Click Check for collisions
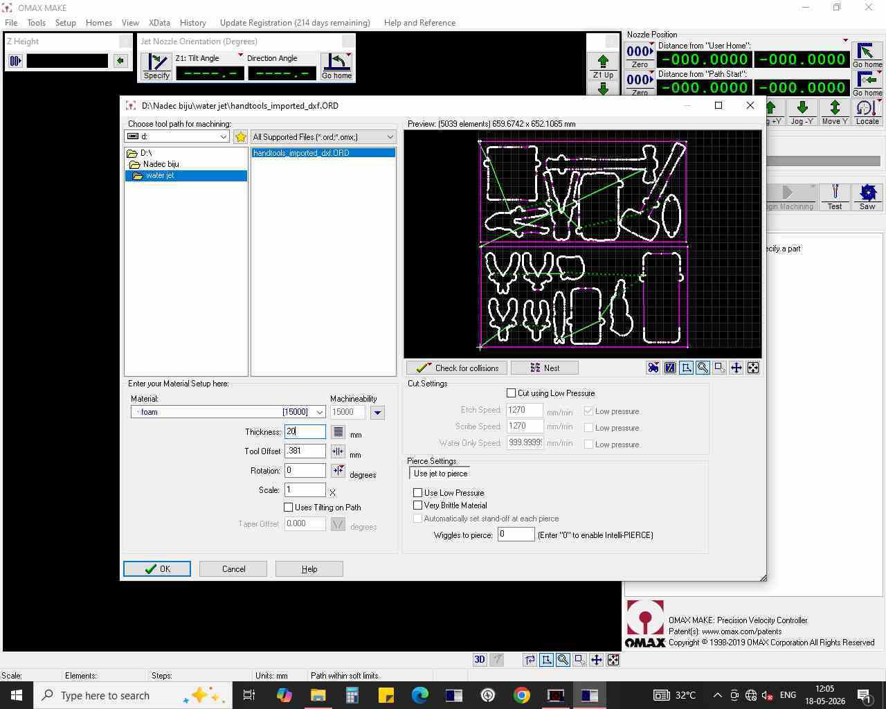This screenshot has width=886, height=709. [x=457, y=368]
